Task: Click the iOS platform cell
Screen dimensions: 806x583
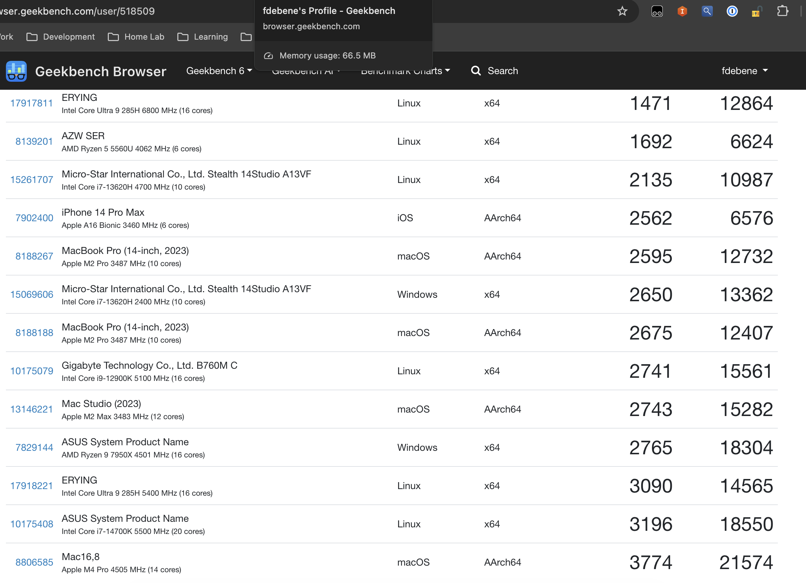Action: (x=405, y=218)
